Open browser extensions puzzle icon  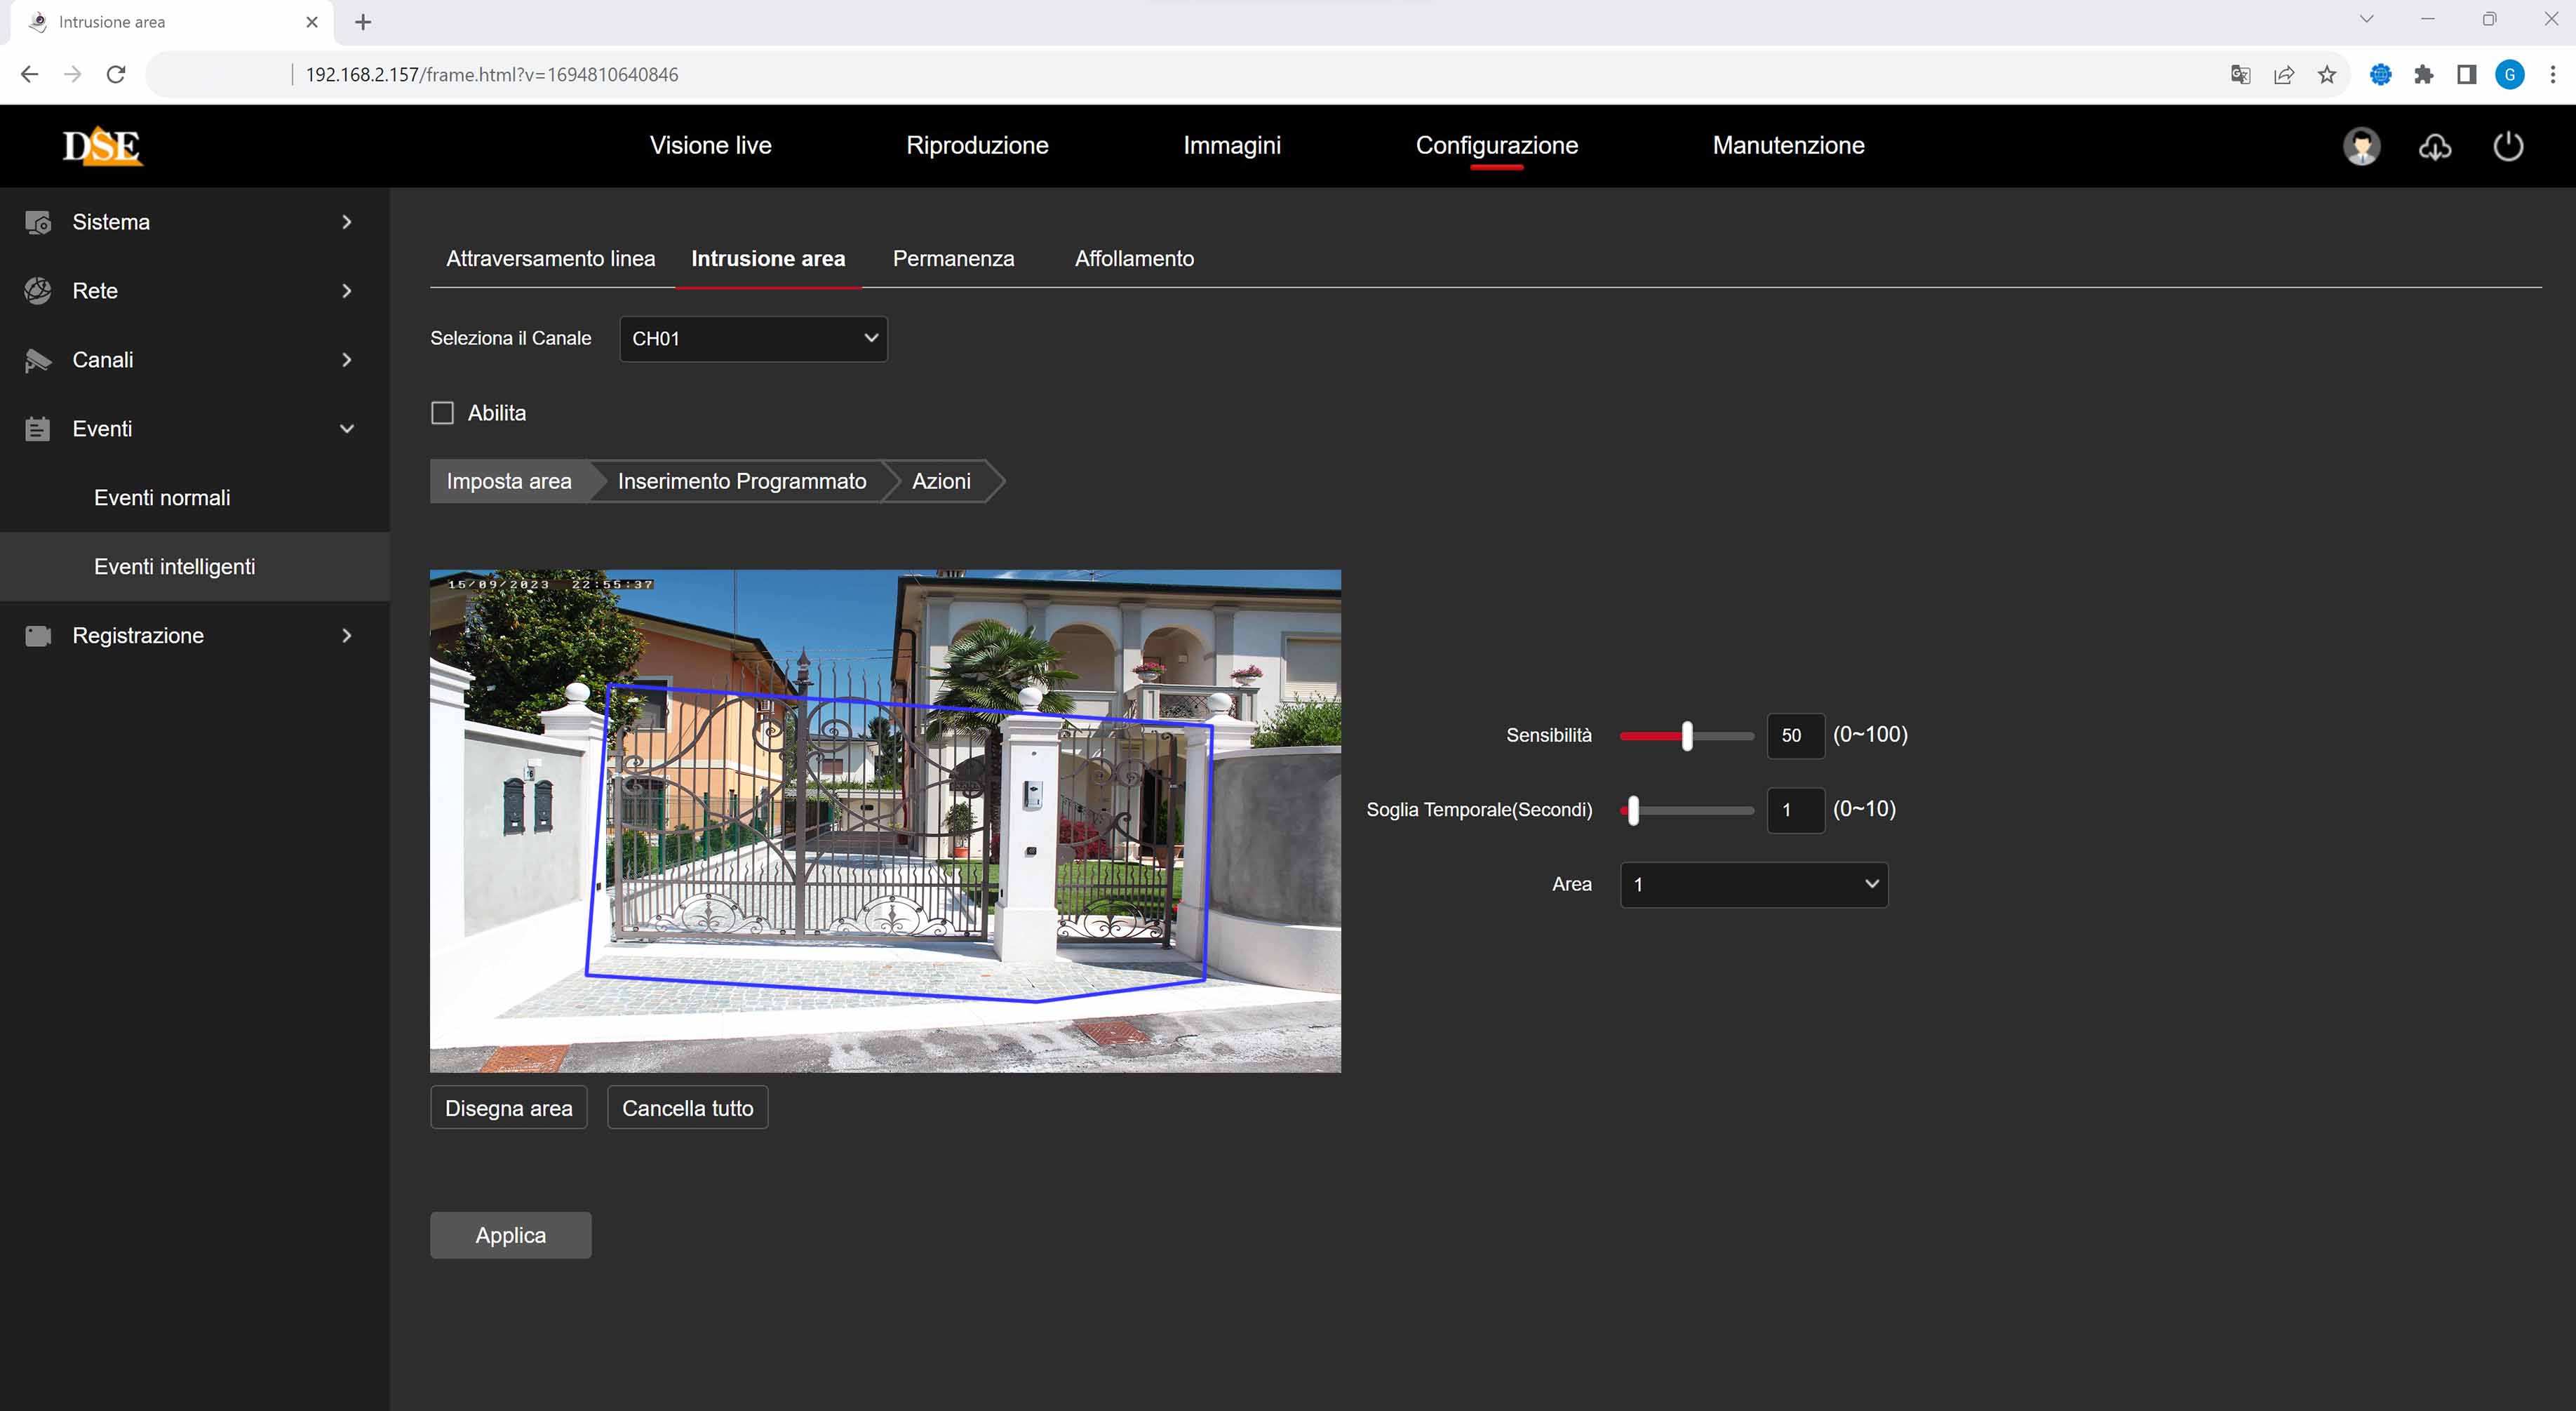coord(2423,75)
